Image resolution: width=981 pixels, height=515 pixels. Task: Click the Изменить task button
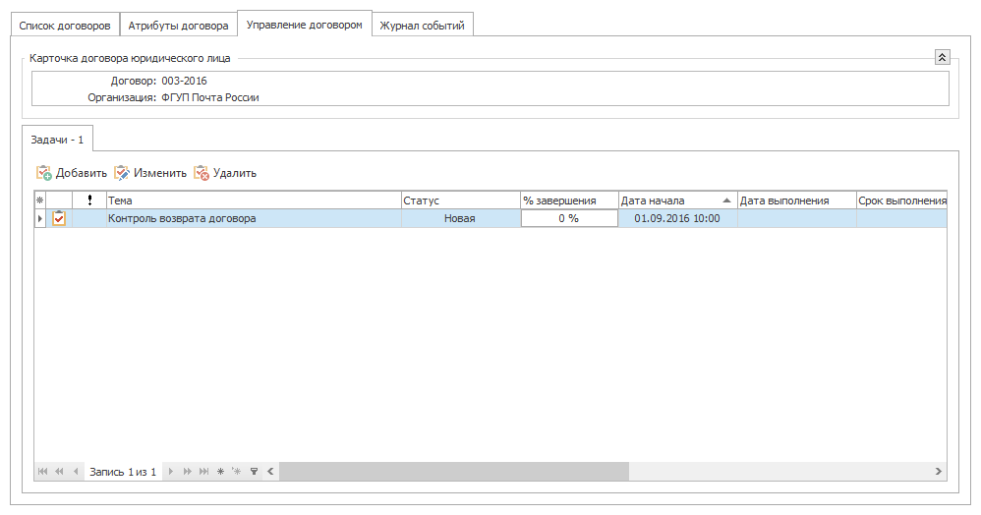tap(150, 173)
